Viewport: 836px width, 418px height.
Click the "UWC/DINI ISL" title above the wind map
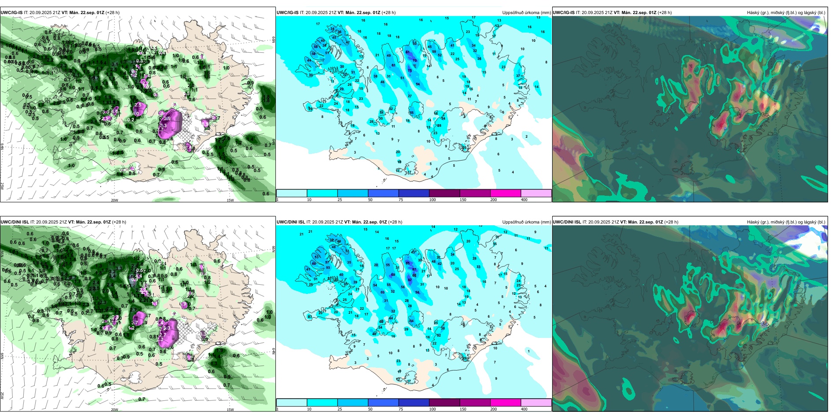[x=15, y=222]
